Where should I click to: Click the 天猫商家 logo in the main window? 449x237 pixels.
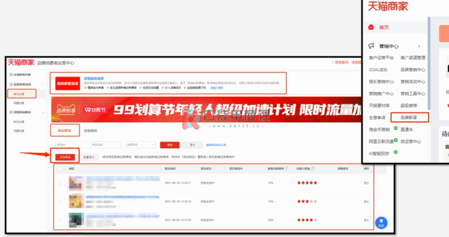click(21, 63)
